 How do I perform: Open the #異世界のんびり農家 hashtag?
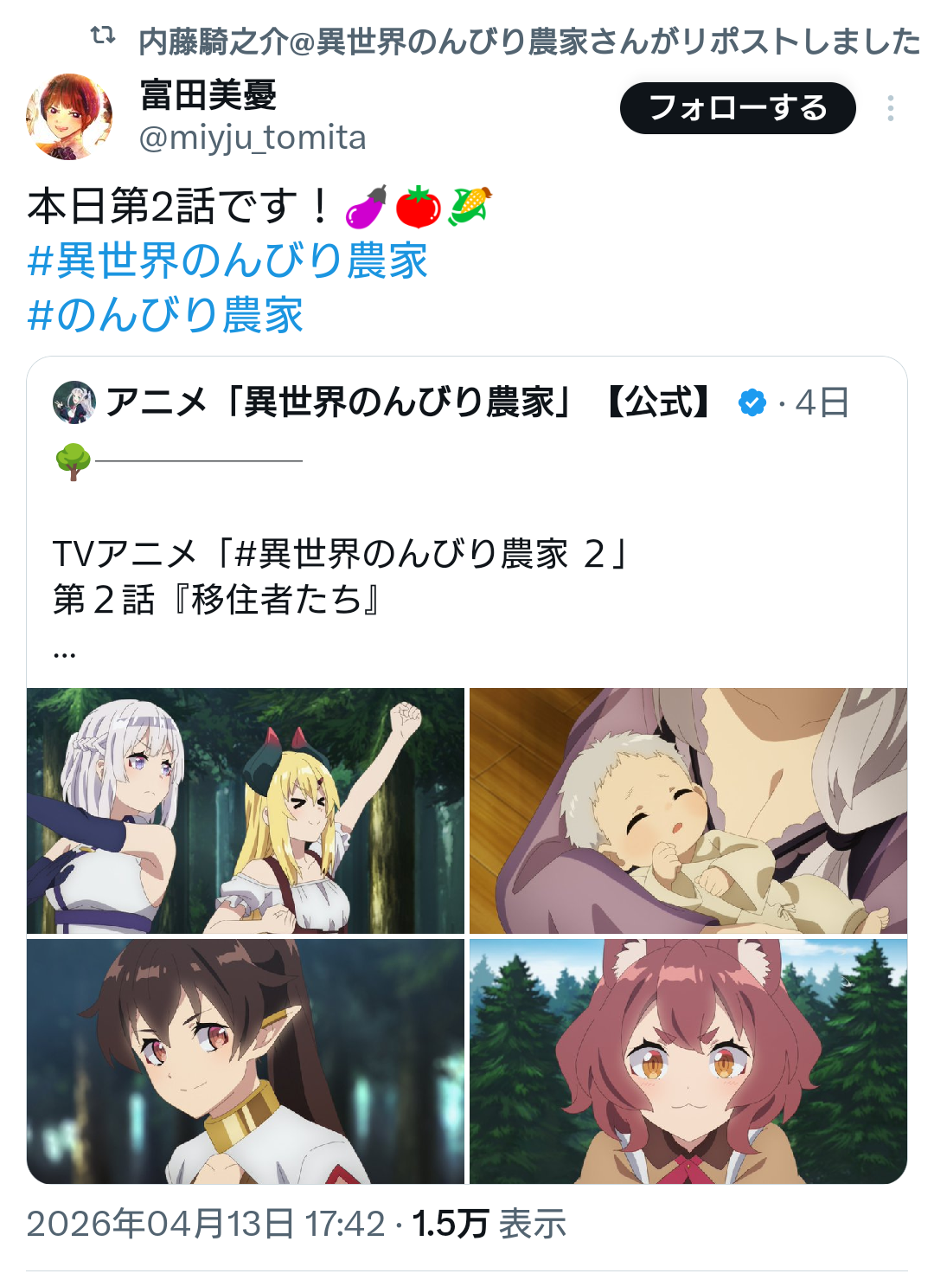[x=227, y=261]
